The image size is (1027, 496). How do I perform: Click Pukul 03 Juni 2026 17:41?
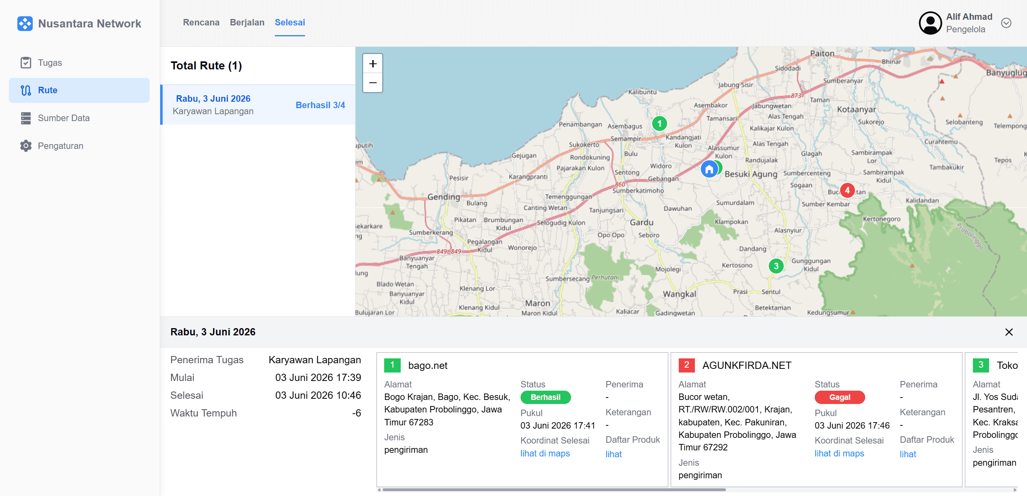558,425
